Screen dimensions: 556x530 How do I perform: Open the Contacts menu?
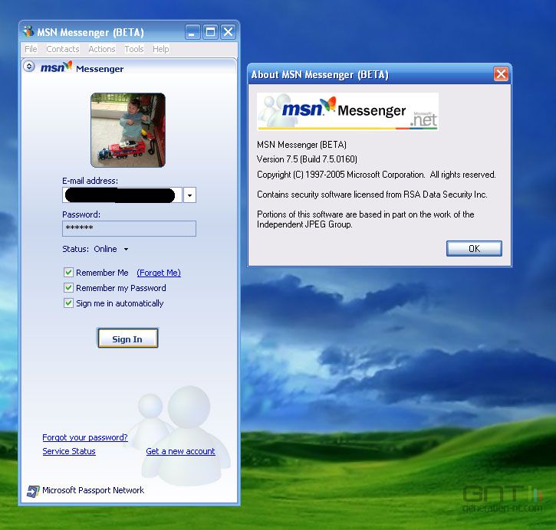coord(63,49)
